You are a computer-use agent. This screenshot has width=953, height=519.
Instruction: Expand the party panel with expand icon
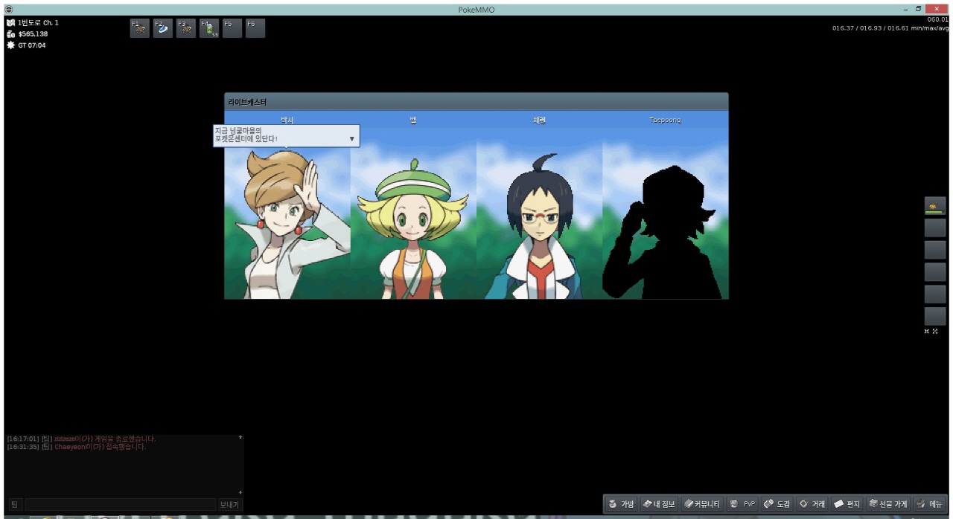pos(935,332)
